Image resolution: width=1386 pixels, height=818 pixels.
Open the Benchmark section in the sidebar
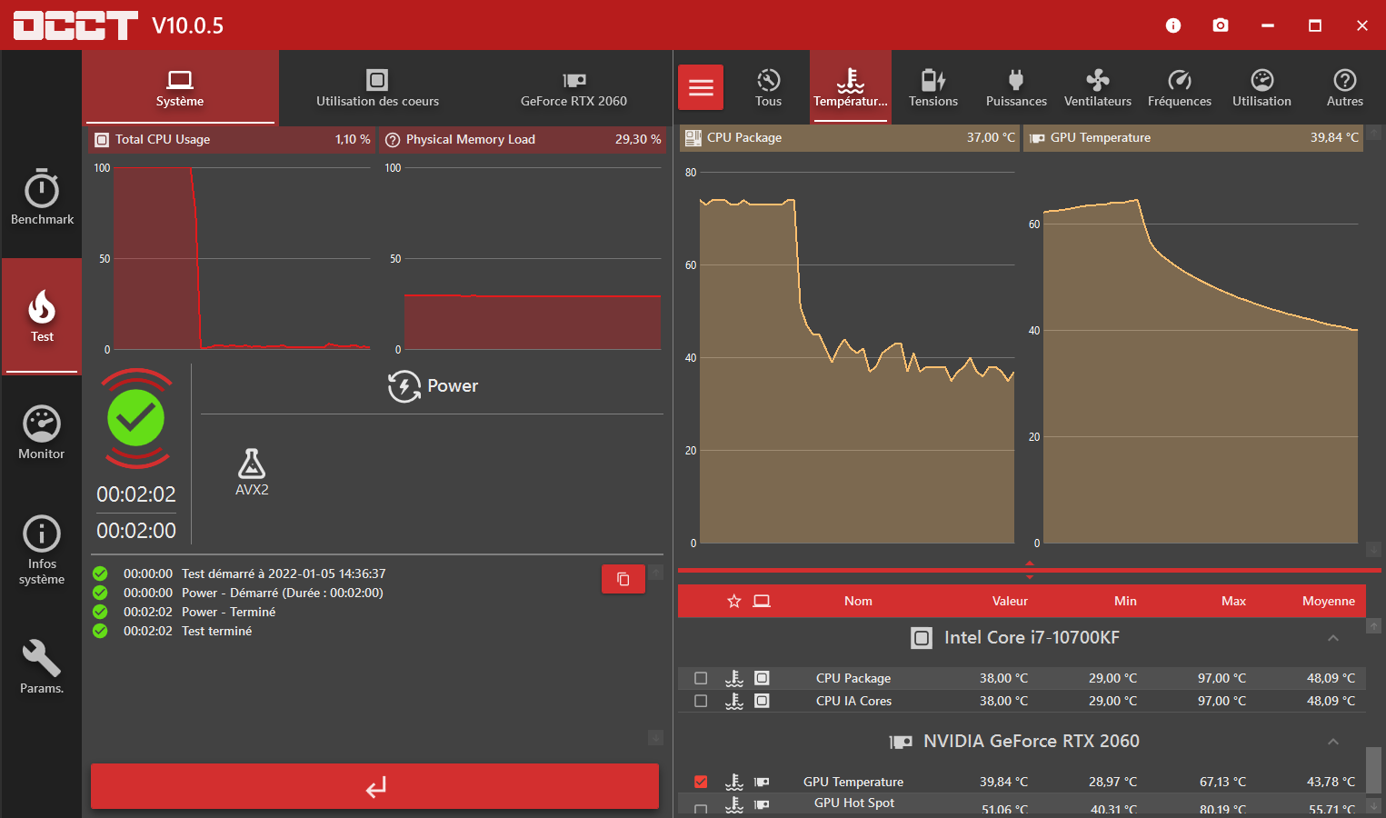coord(42,197)
